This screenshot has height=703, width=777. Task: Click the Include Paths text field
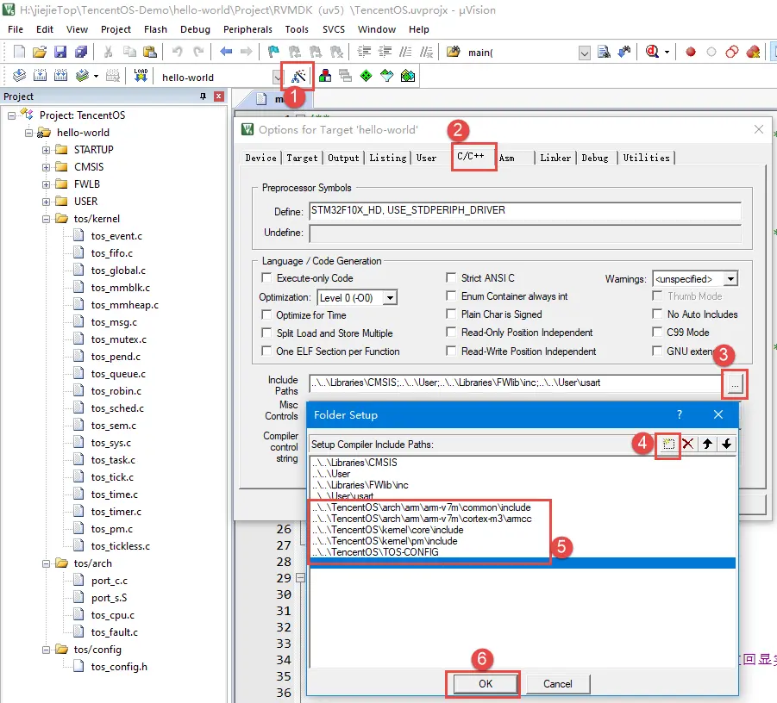pyautogui.click(x=515, y=383)
